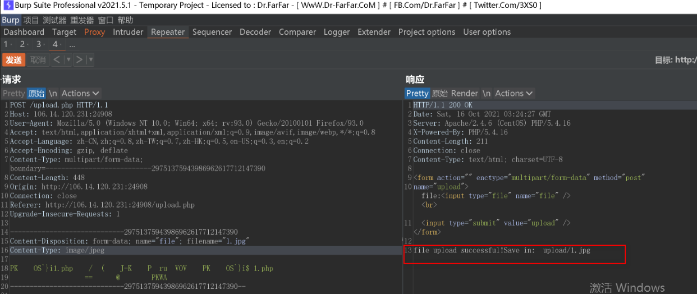This screenshot has height=294, width=697.
Task: Switch to the Decoder tab
Action: [255, 32]
